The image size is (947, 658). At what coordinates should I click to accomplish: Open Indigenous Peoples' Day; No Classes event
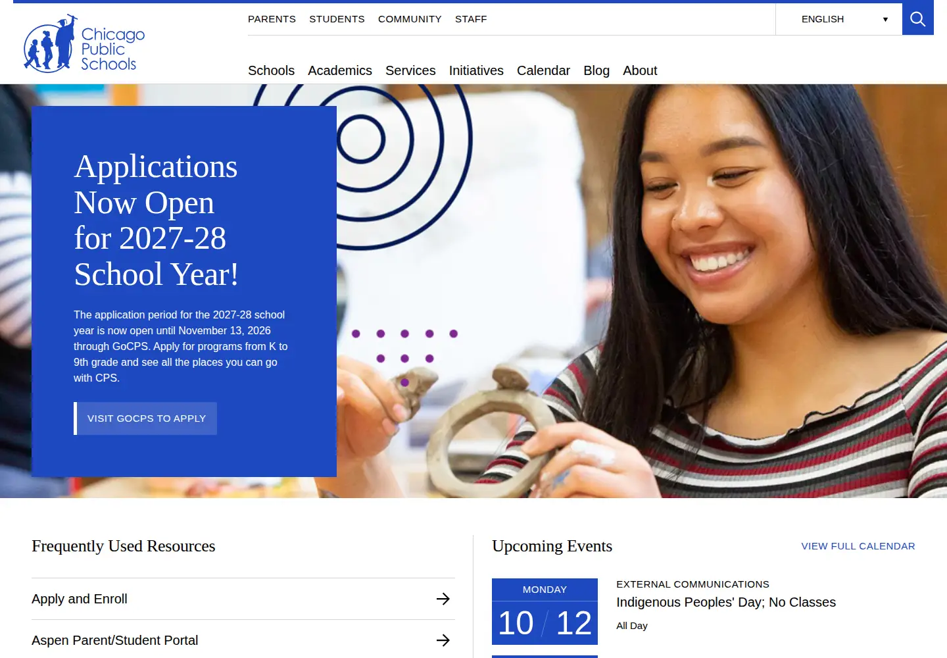point(726,602)
